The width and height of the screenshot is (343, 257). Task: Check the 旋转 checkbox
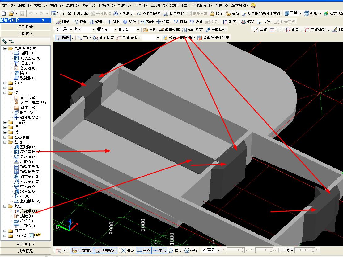click(x=282, y=250)
